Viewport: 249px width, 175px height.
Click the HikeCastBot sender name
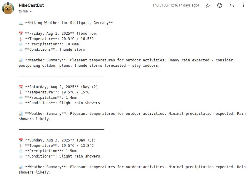pos(31,5)
